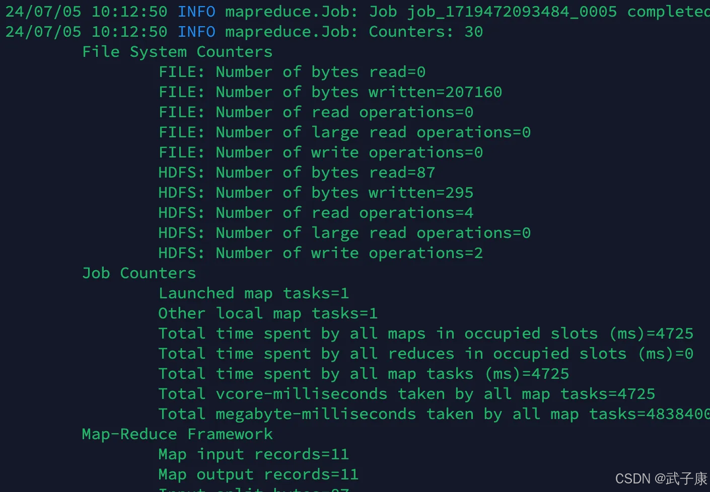
Task: Click the first blue INFO log level
Action: 196,12
